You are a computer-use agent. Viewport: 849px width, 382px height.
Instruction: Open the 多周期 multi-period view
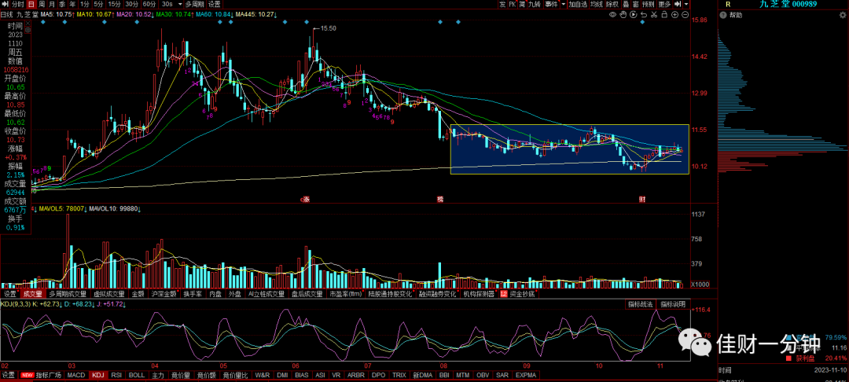195,4
